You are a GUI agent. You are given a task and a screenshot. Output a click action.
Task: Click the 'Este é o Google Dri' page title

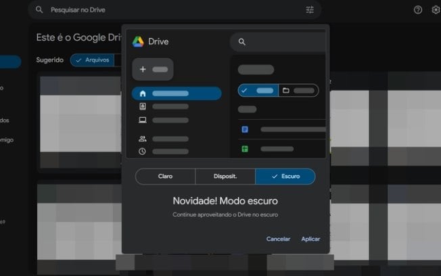pos(78,37)
